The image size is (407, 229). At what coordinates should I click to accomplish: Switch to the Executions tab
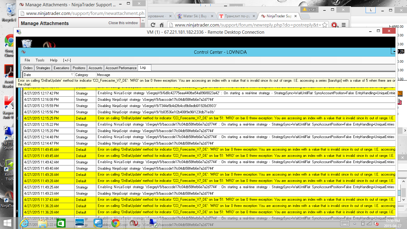pos(61,68)
